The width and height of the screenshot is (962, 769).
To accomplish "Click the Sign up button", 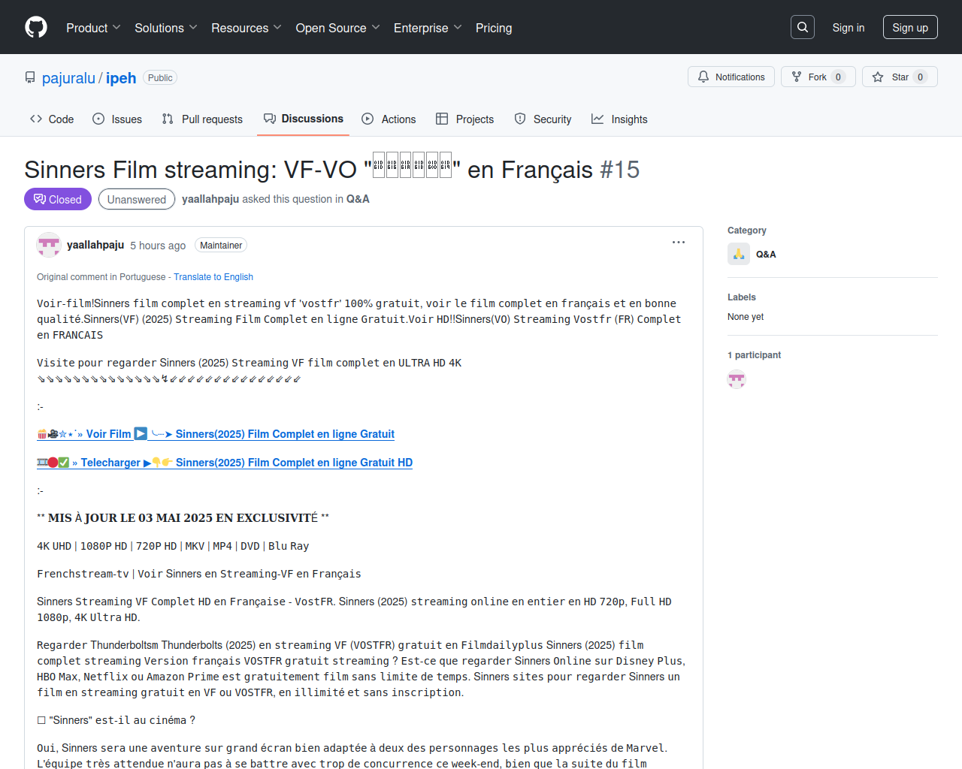I will (x=910, y=27).
